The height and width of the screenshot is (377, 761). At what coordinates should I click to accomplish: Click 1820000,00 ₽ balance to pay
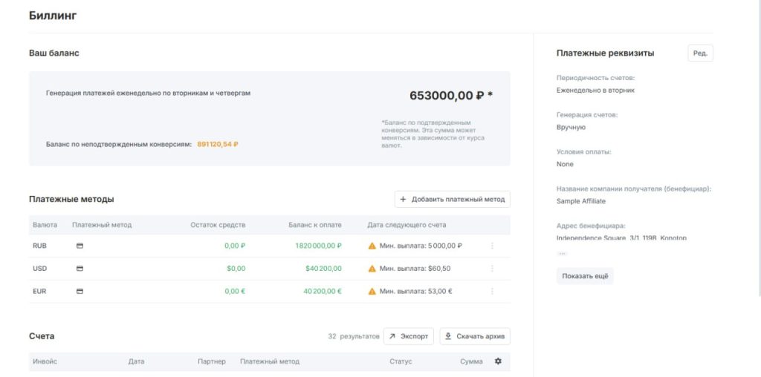pyautogui.click(x=318, y=246)
